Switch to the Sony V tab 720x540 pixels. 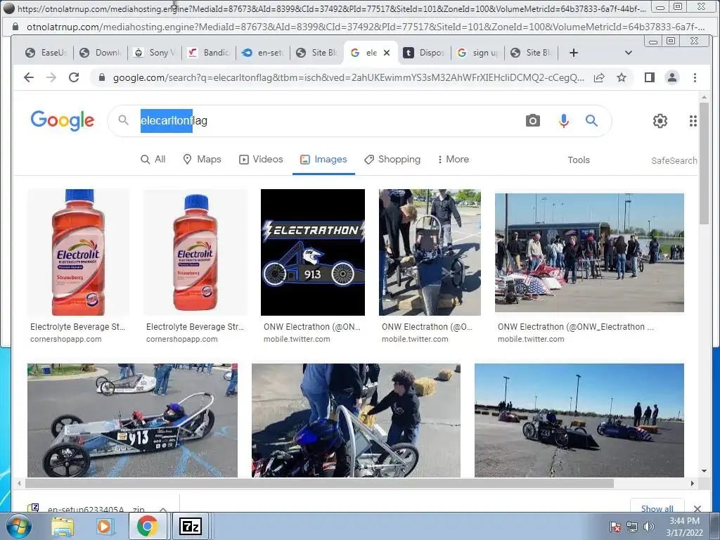coord(155,53)
